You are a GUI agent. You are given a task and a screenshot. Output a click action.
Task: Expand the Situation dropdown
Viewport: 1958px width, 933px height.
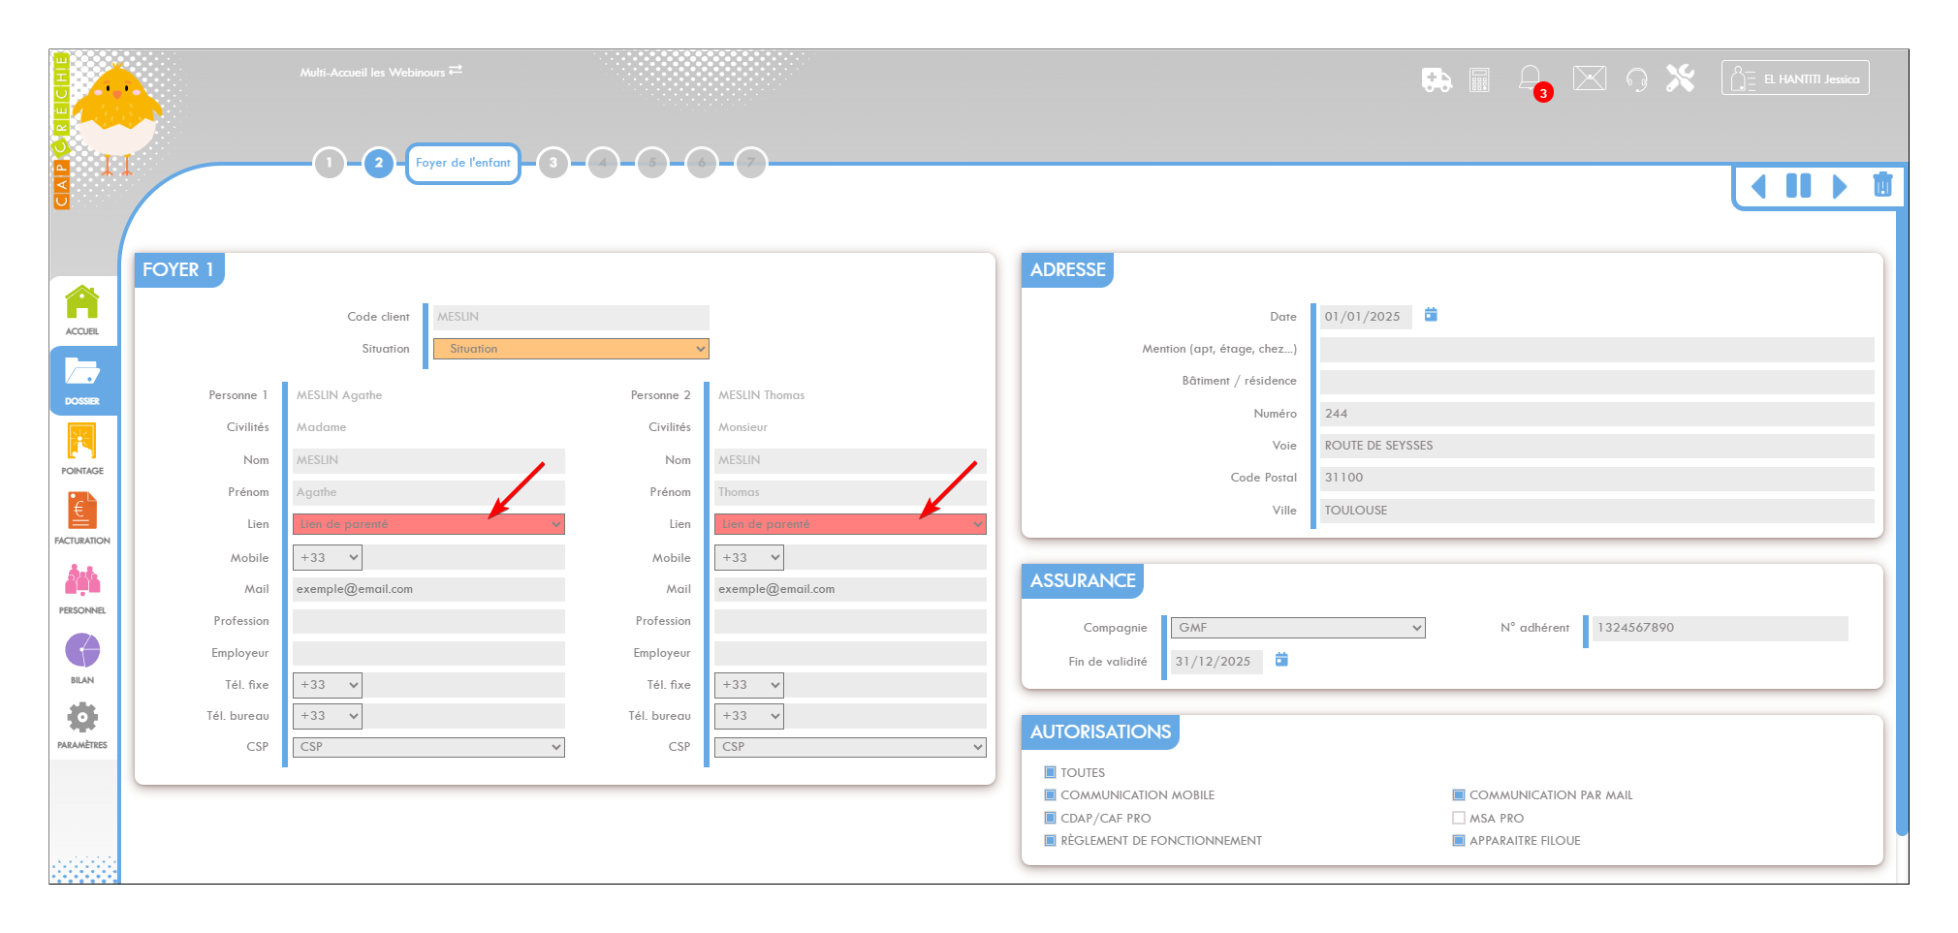[571, 349]
